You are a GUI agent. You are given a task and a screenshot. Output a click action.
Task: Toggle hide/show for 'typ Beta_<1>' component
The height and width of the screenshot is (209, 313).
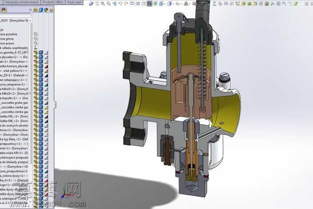tap(36, 139)
